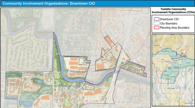Click the 'East CIO' area on the inset map
This screenshot has height=108, width=195.
point(188,63)
